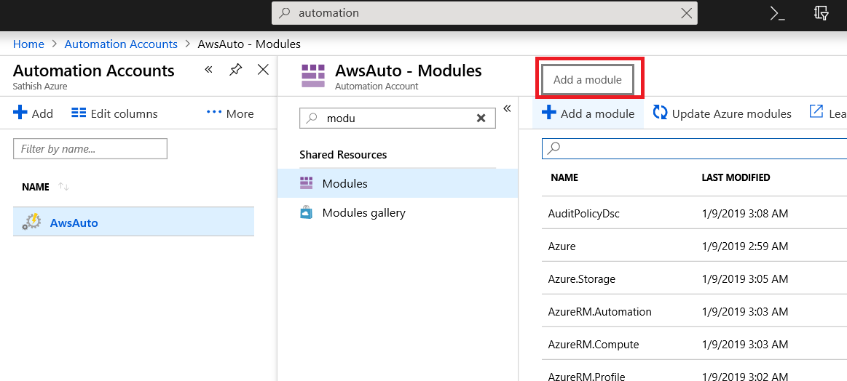Screen dimensions: 847x381
Task: Open the AzureRM.Automation module row
Action: 599,311
